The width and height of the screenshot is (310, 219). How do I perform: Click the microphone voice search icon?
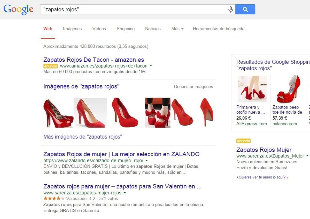coord(230,9)
